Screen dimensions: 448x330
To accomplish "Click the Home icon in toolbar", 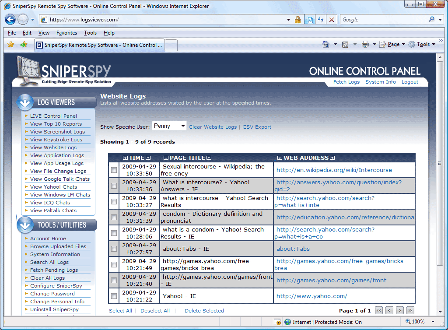I will tap(325, 44).
